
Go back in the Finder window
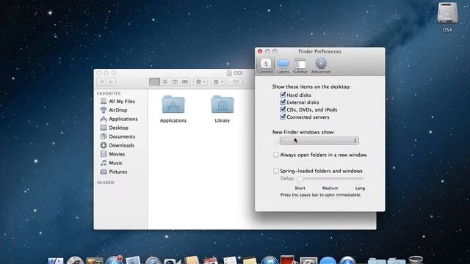(x=102, y=81)
